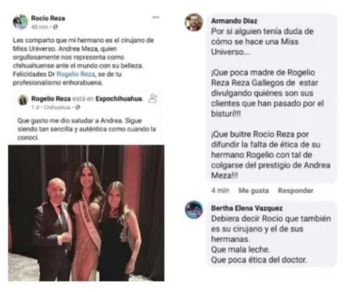
Task: Open Armando Diaz's profile avatar
Action: (x=194, y=22)
